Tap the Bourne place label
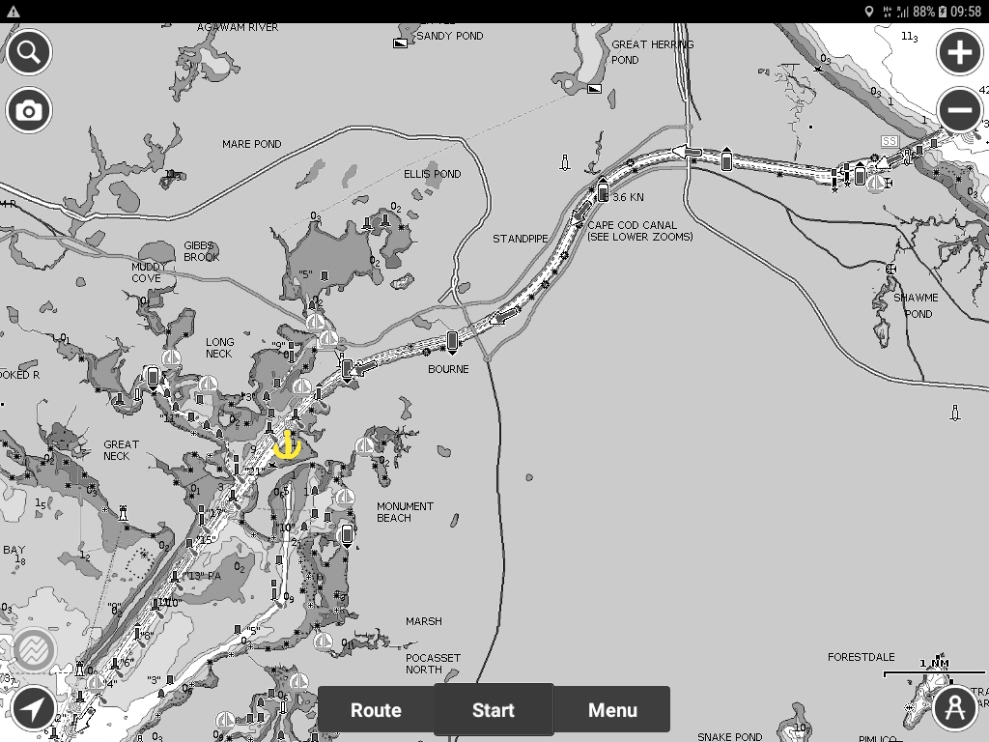The image size is (989, 742). click(448, 369)
